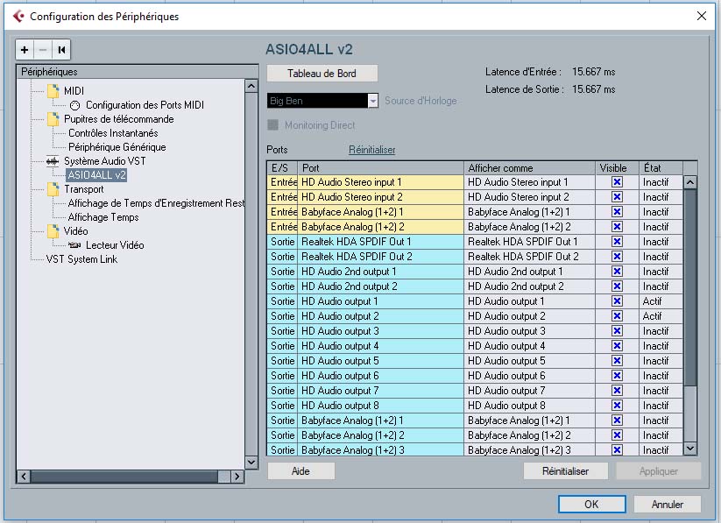This screenshot has height=523, width=721.
Task: Confirm with the OK button
Action: point(592,504)
